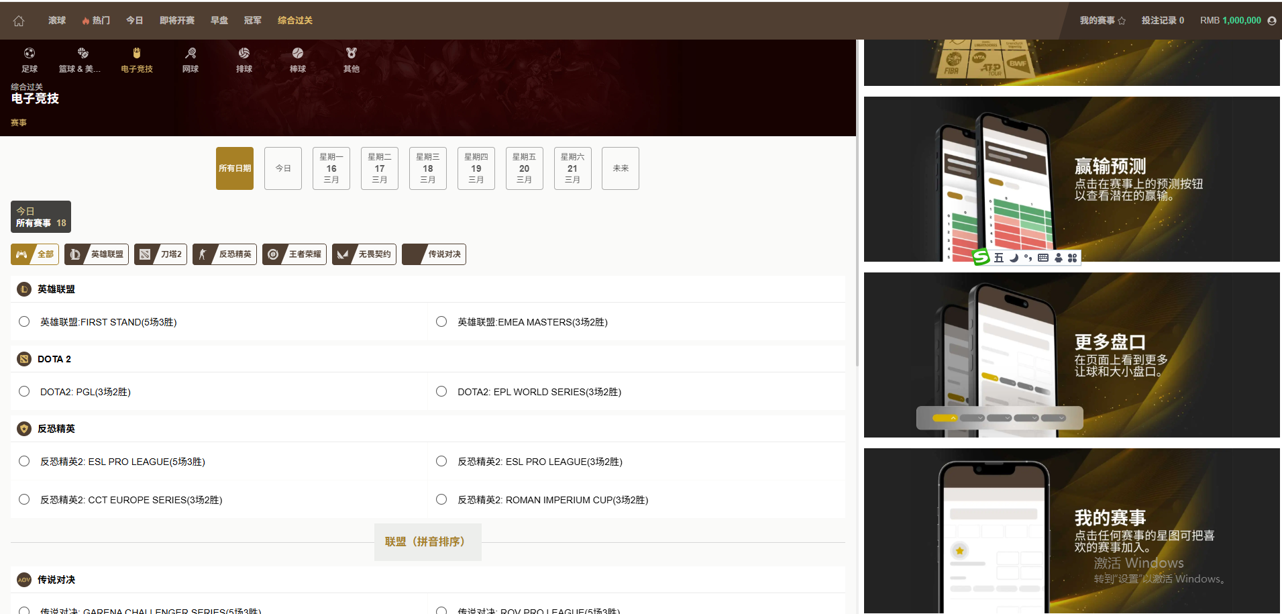1282x614 pixels.
Task: Open the 冠军 menu item
Action: coord(252,21)
